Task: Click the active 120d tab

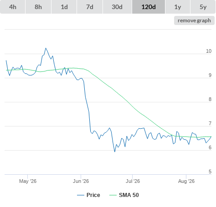Action: [x=149, y=7]
